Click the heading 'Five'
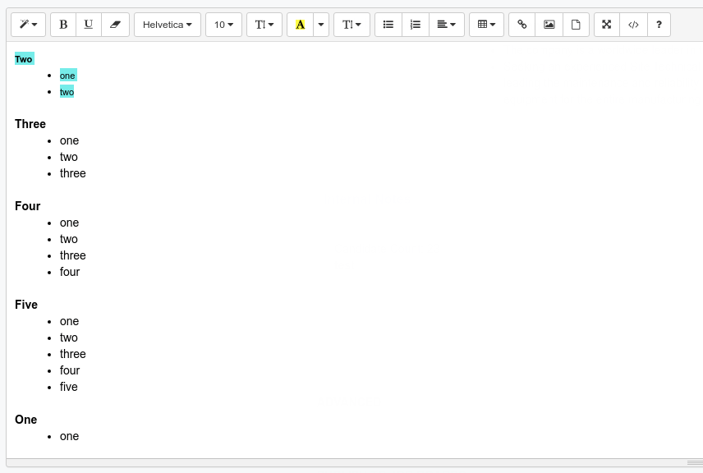 point(26,305)
